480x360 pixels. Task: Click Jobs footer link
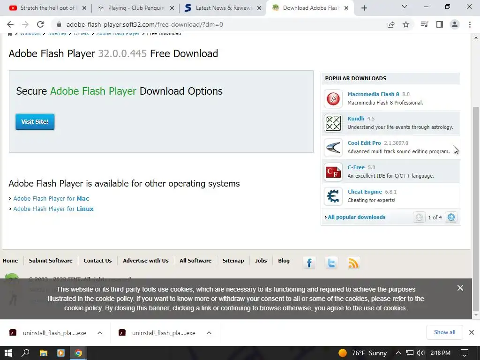(261, 261)
